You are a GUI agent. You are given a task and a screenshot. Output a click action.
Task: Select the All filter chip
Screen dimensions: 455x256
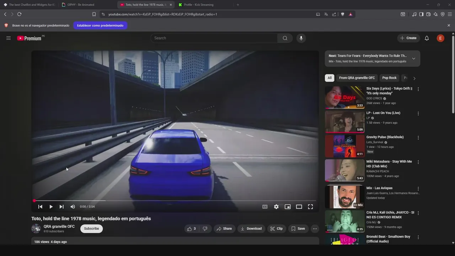[330, 78]
